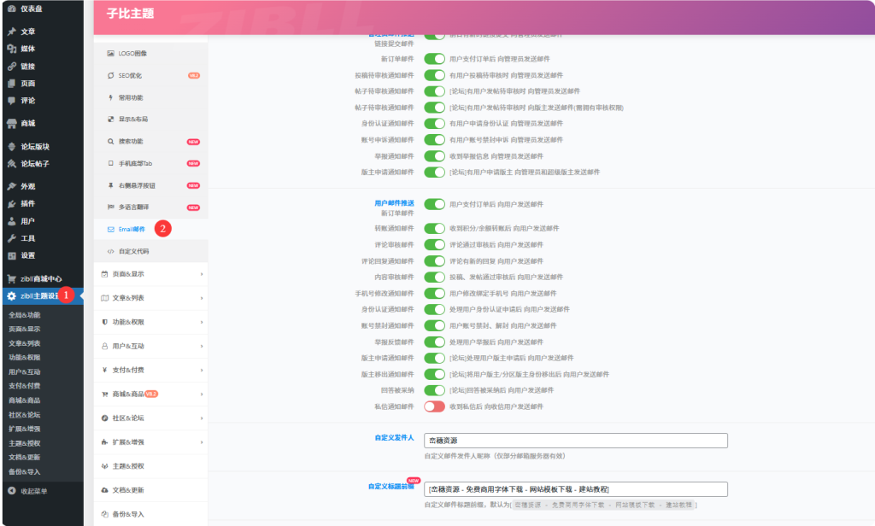
Task: Open the 显示&布局 settings tab
Action: pos(150,120)
